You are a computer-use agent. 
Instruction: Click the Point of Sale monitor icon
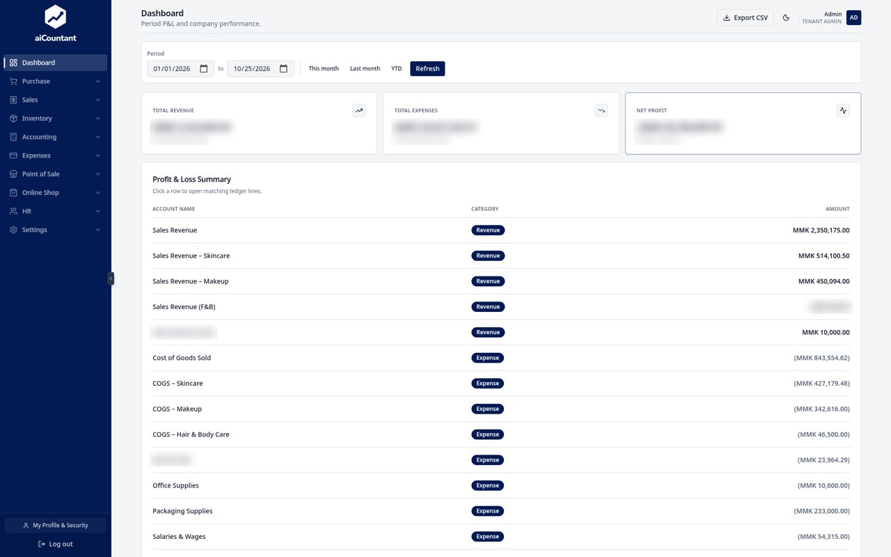click(13, 174)
